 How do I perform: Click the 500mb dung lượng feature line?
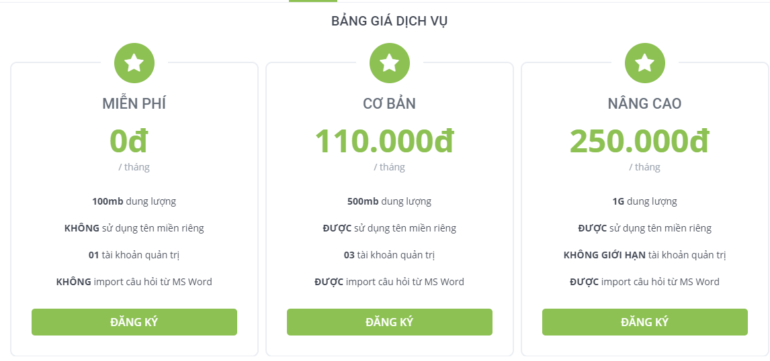coord(390,201)
